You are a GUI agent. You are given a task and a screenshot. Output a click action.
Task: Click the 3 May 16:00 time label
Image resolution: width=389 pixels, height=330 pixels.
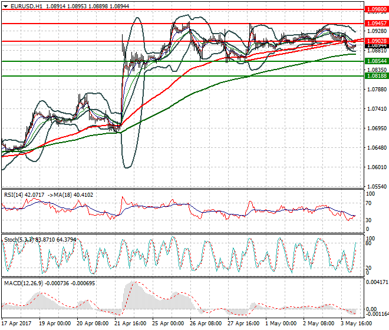point(357,324)
